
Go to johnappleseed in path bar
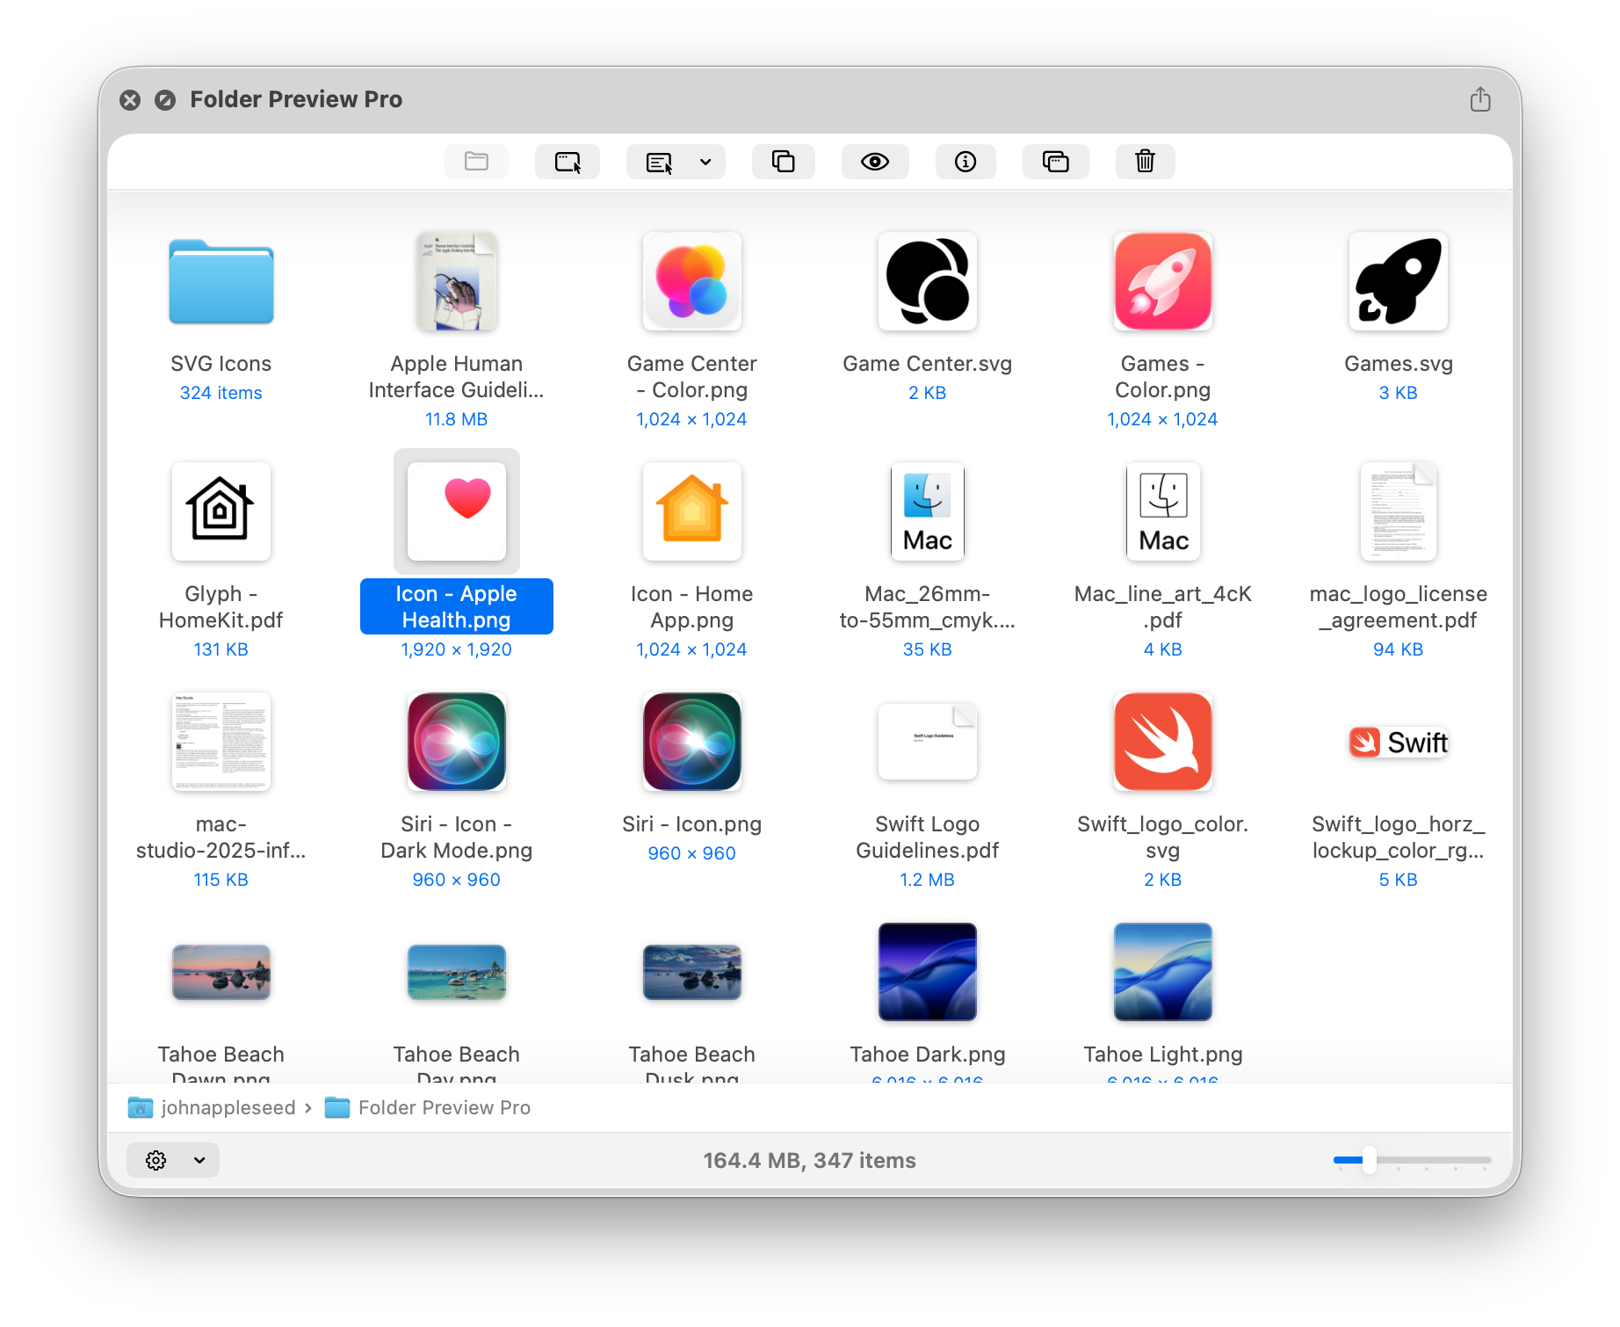point(212,1107)
